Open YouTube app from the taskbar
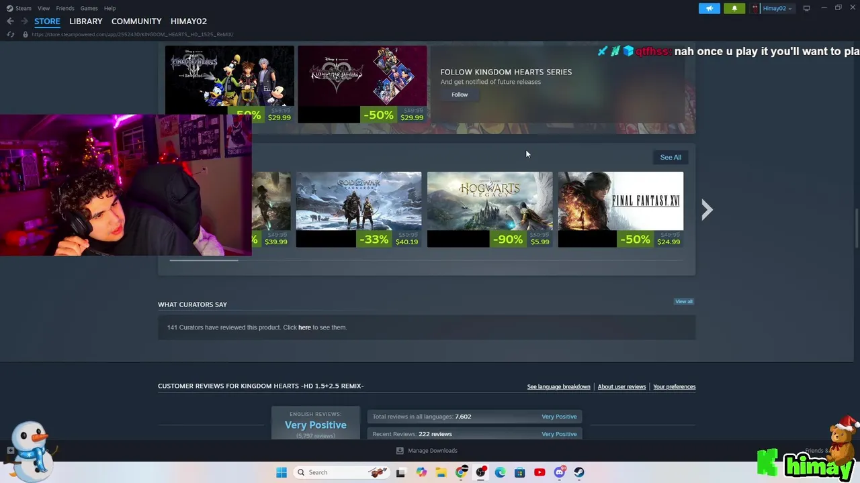 click(x=540, y=472)
